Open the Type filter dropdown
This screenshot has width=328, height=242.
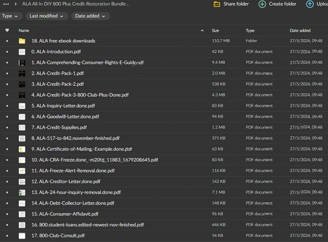tap(10, 16)
